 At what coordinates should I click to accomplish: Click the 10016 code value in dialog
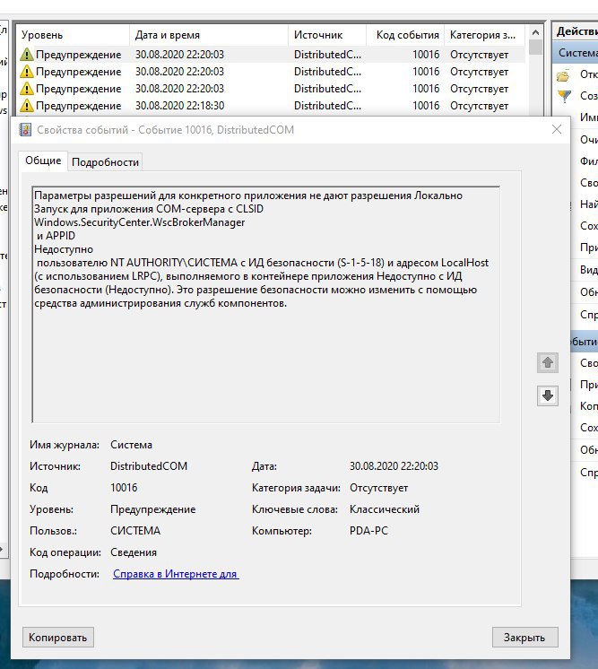click(x=124, y=487)
